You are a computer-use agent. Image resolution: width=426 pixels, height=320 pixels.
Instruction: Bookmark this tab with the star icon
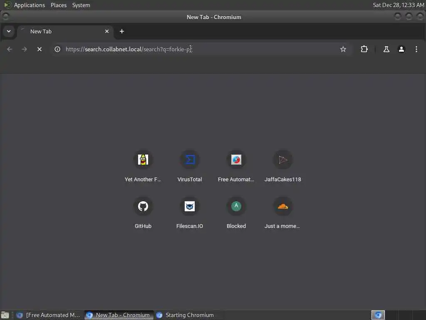point(343,49)
